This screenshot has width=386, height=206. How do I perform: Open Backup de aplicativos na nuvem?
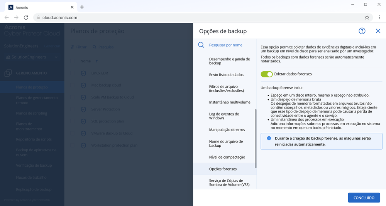pyautogui.click(x=36, y=152)
